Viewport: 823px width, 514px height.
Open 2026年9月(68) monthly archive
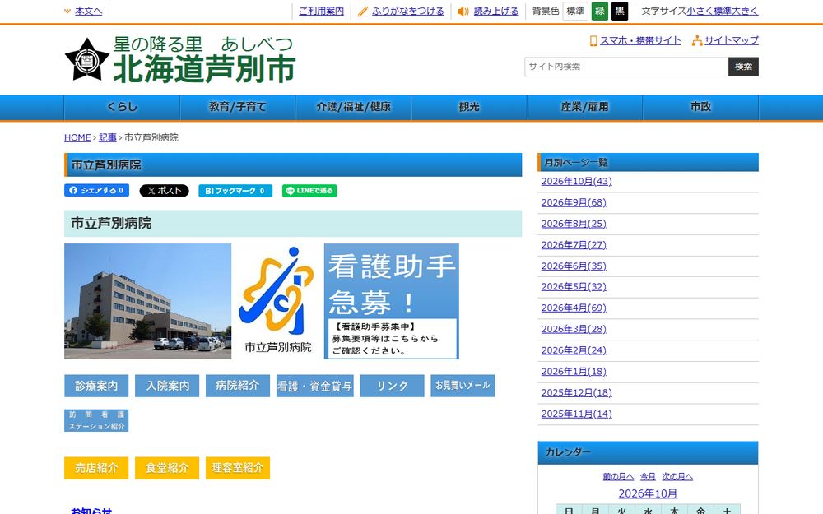pyautogui.click(x=574, y=202)
